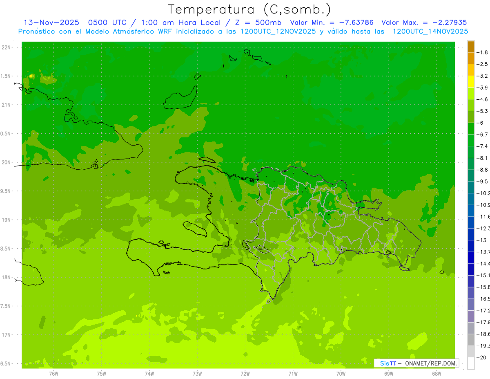
Task: Click the '-13' colorbar value
Action: [482, 240]
